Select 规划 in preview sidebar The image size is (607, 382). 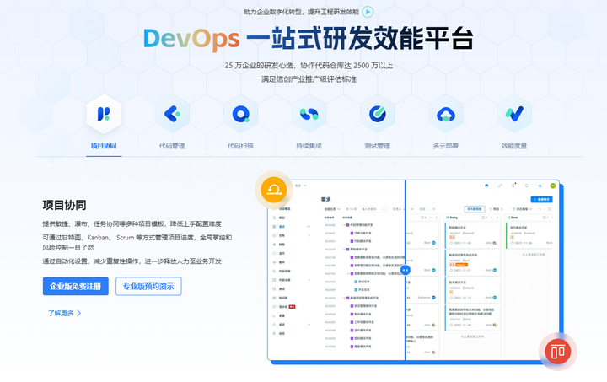(x=280, y=218)
